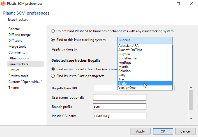Choose 'Bind issues to Plastic changesets' radio
Viewport: 198px width, 137px height.
point(53,76)
